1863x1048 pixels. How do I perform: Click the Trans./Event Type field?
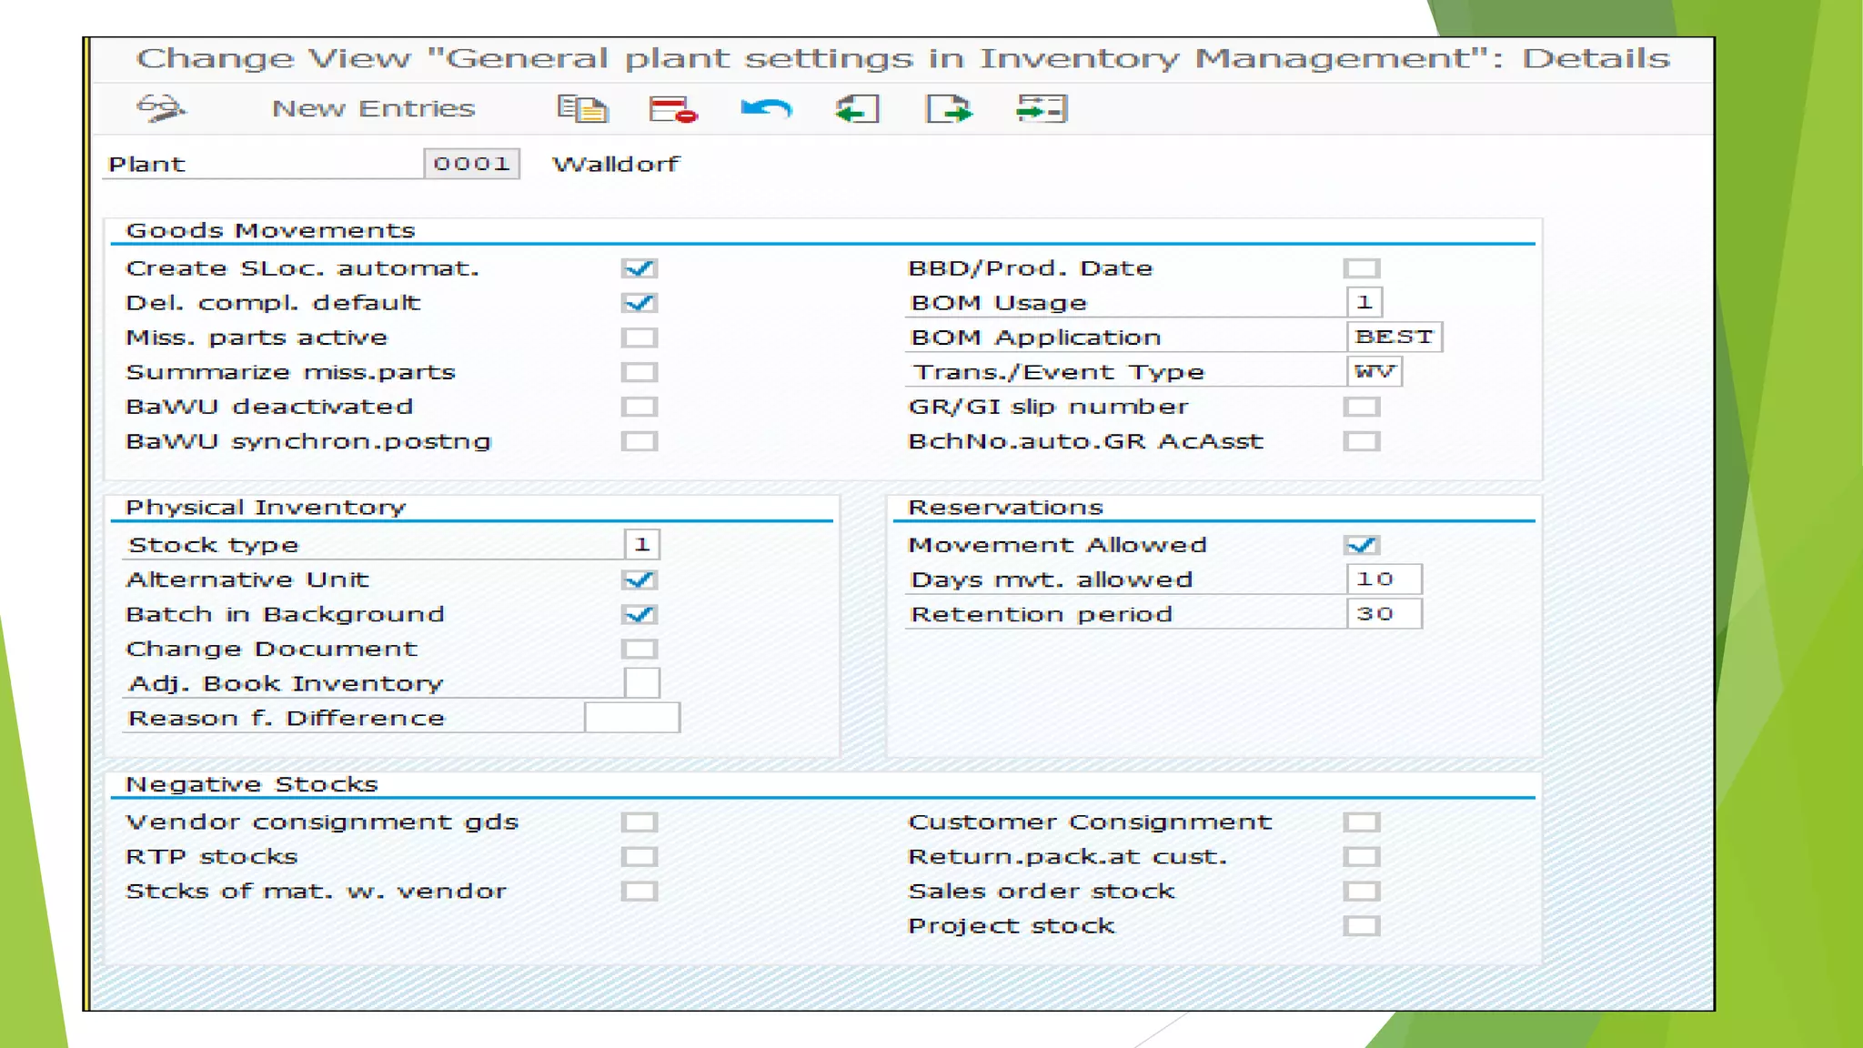tap(1374, 371)
